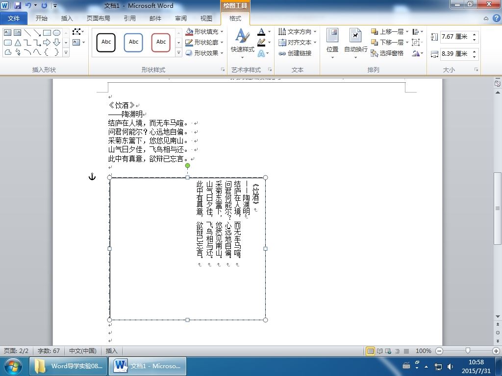502x376 pixels.
Task: Click the green rotation handle of text box
Action: (188, 165)
